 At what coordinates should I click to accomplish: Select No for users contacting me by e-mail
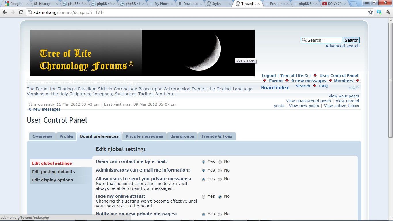click(x=220, y=162)
